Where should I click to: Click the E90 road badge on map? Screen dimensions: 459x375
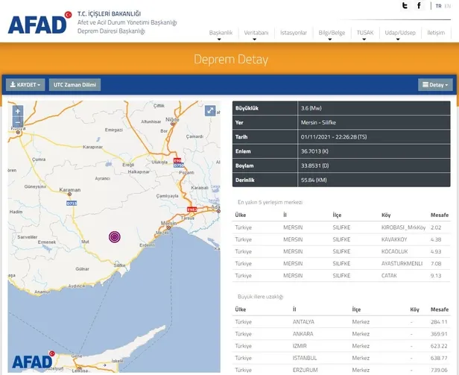coord(177,161)
